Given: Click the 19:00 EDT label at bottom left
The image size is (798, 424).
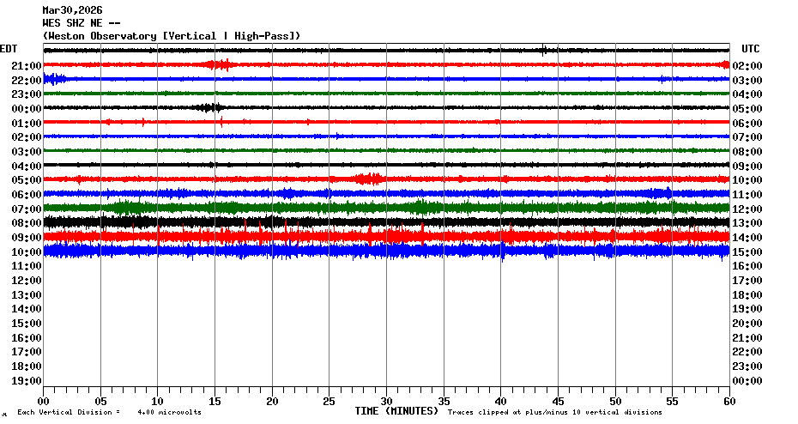Looking at the screenshot, I should (27, 380).
